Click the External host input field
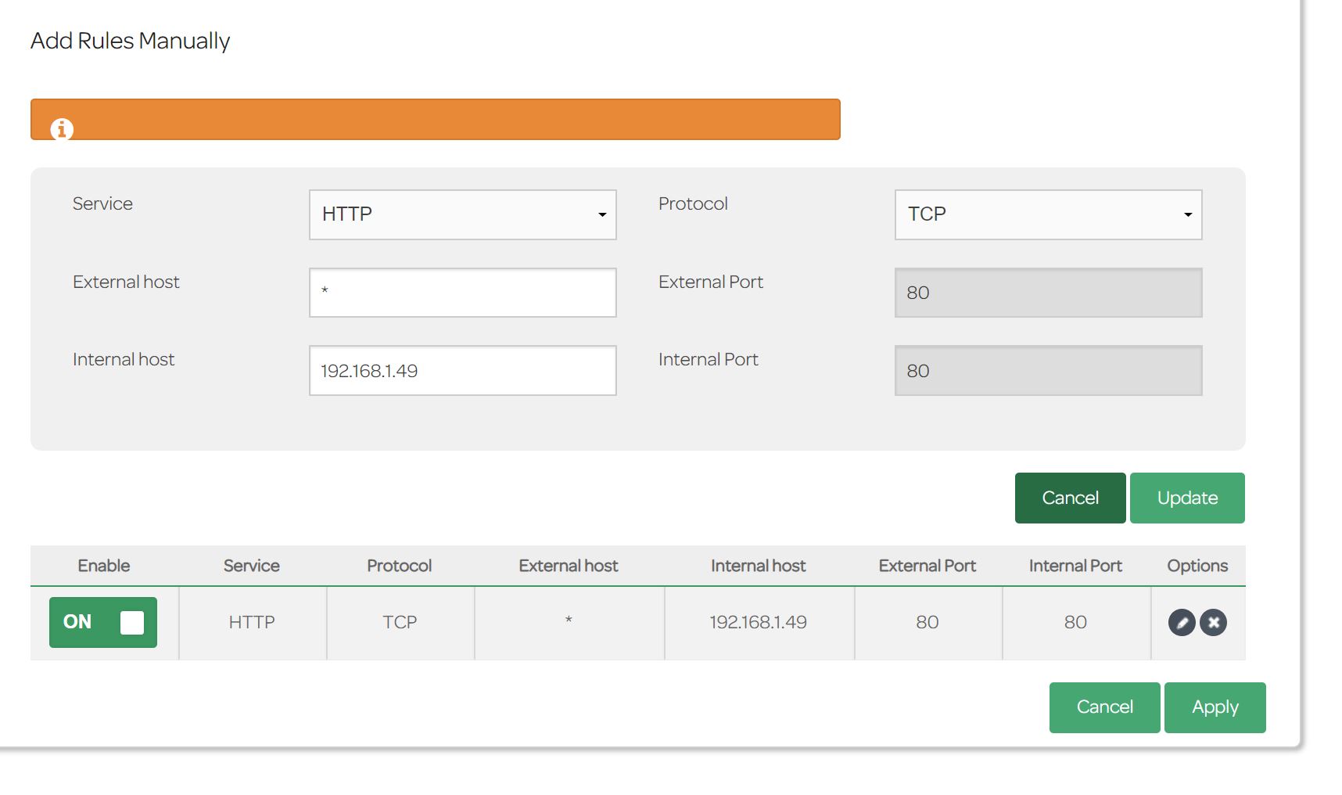This screenshot has width=1342, height=795. [462, 293]
